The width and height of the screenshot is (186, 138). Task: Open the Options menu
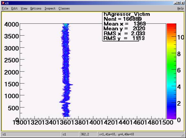36,8
